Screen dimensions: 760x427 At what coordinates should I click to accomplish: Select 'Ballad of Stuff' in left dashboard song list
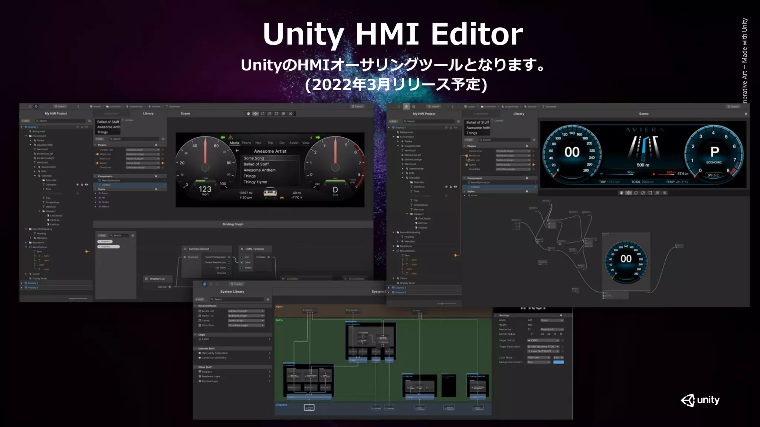click(256, 164)
